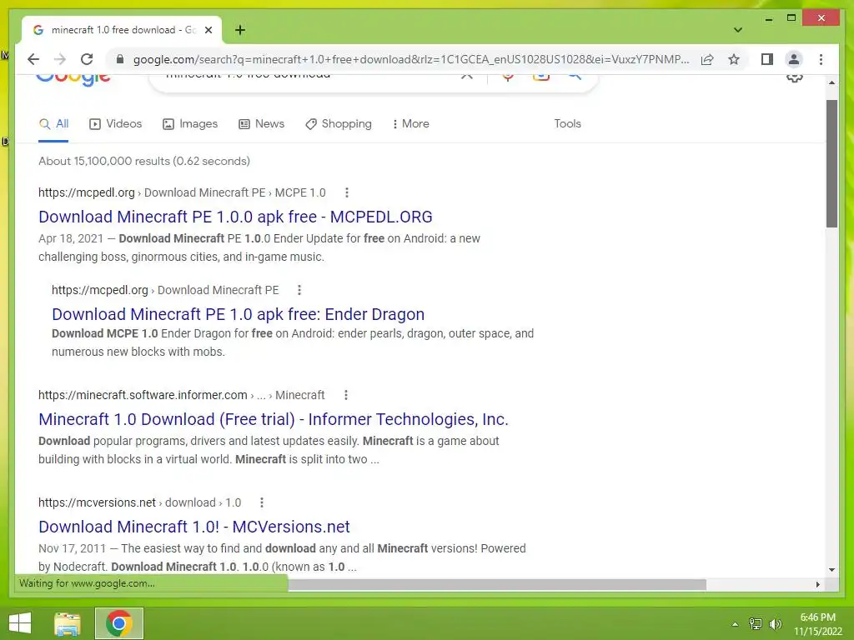The width and height of the screenshot is (854, 640).
Task: Open options for MCPE 1.0 result
Action: tap(346, 192)
